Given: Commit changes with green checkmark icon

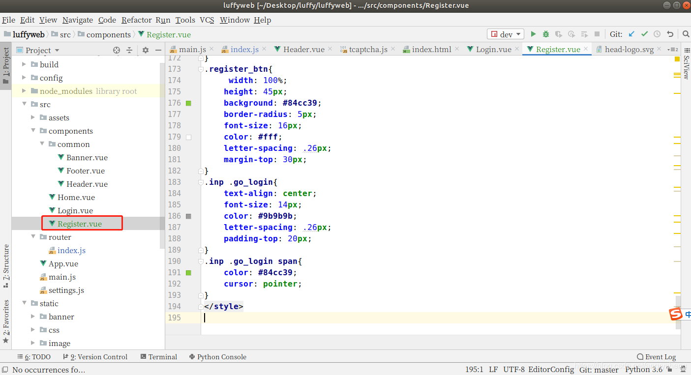Looking at the screenshot, I should 644,34.
